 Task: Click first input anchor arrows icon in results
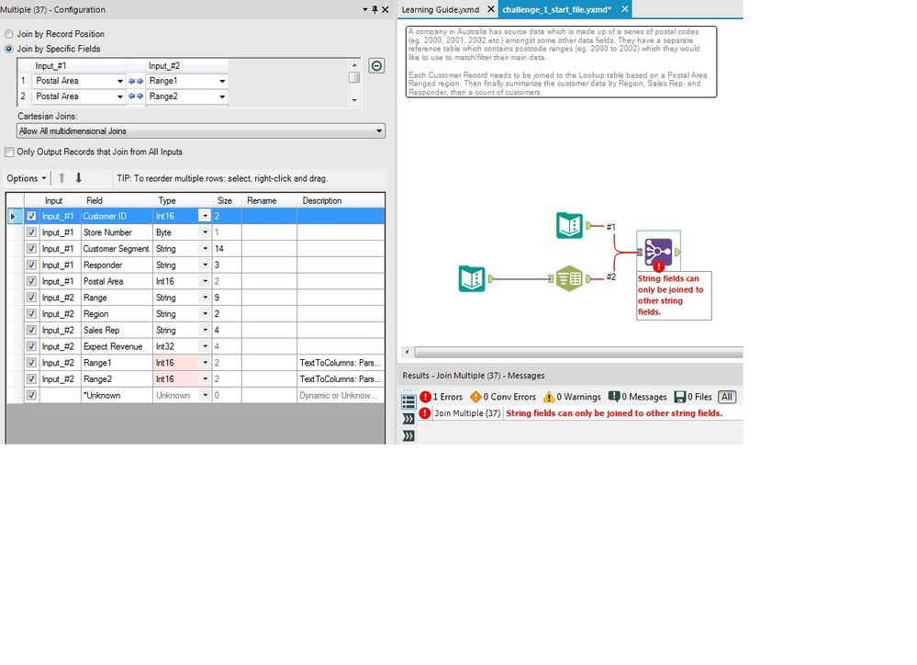[408, 419]
